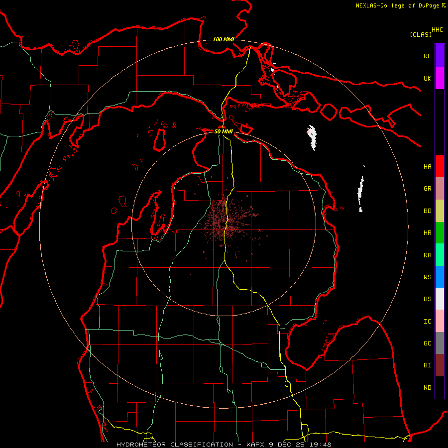The height and width of the screenshot is (448, 448).
Task: Click the BI brown legend swatch
Action: [440, 365]
